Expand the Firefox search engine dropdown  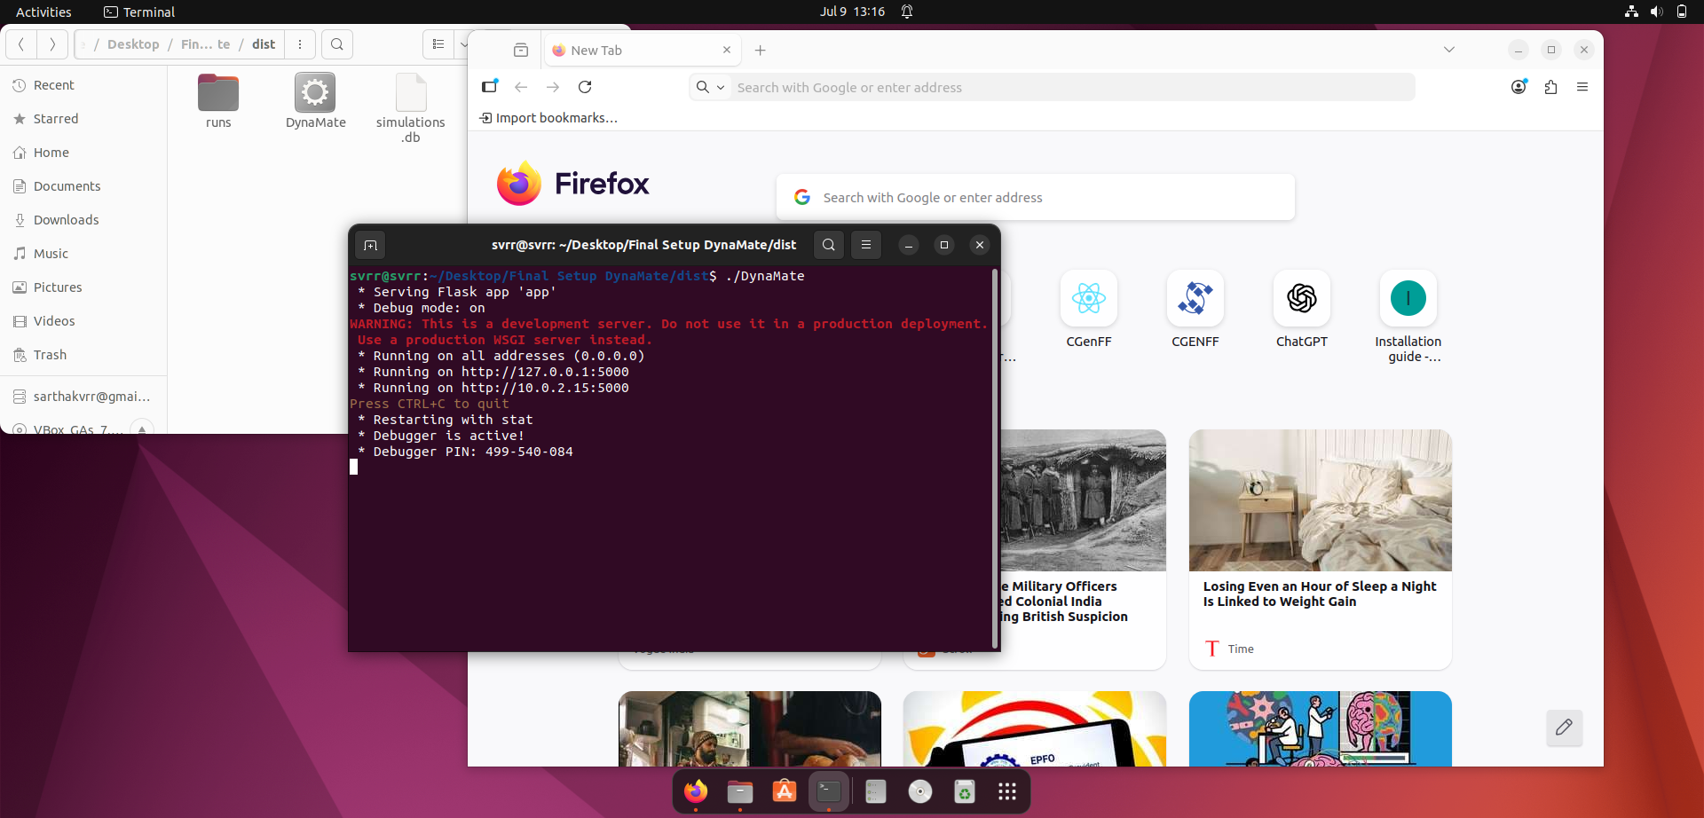point(711,87)
